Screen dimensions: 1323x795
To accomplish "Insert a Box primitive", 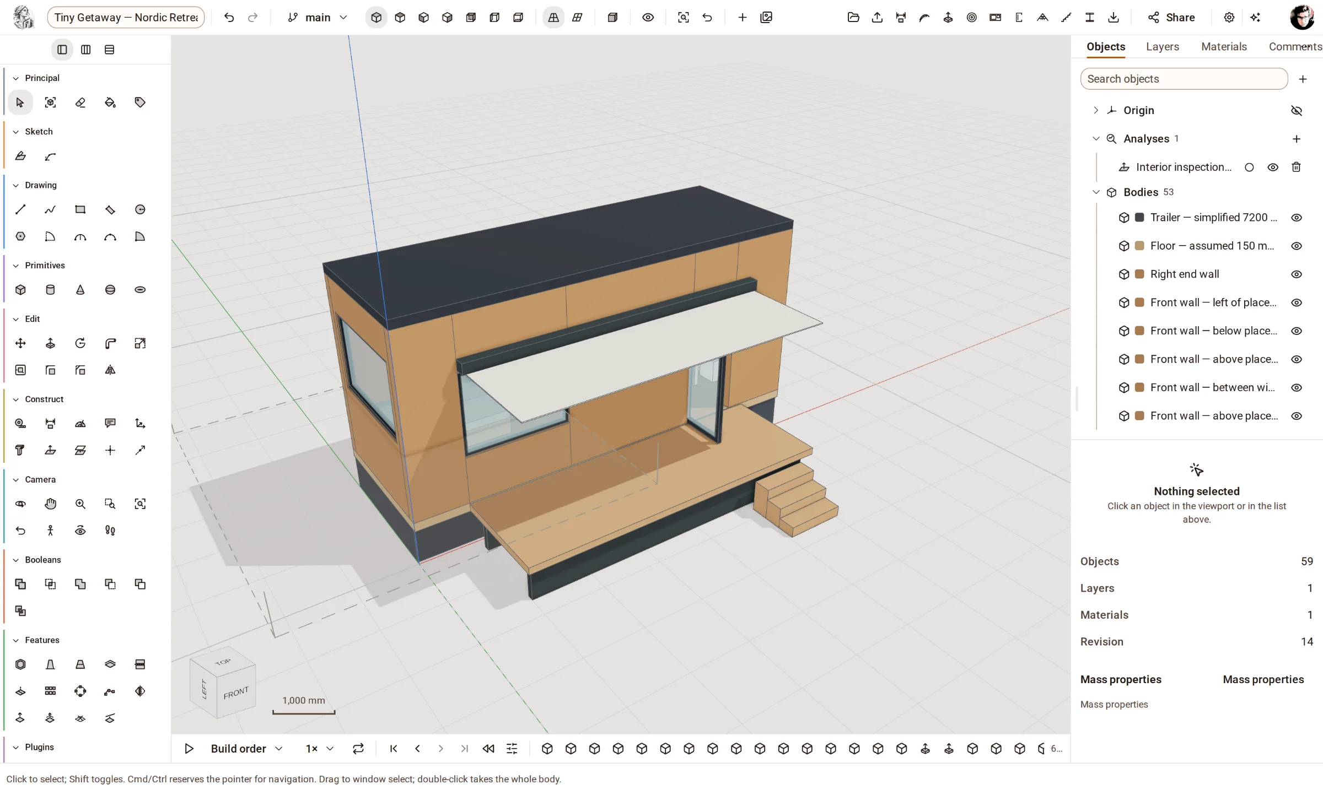I will point(20,290).
